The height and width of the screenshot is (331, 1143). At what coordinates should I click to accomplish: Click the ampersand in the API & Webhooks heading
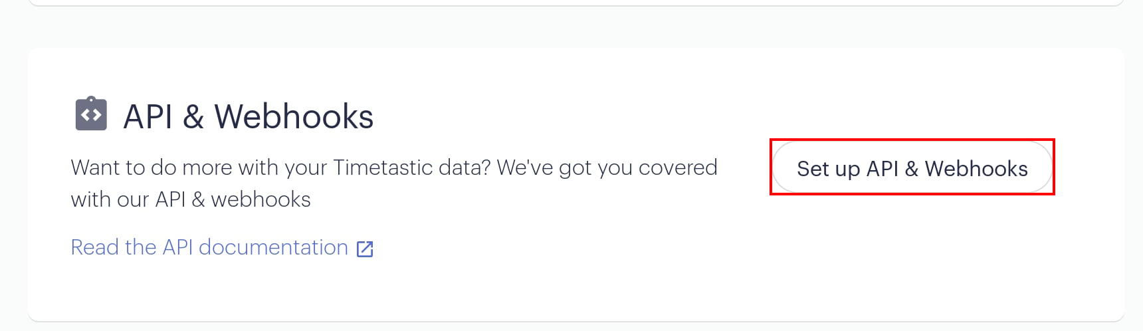(x=193, y=116)
